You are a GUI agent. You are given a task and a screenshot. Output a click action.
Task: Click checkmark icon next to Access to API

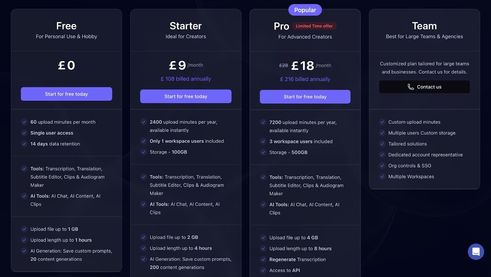[x=263, y=270]
